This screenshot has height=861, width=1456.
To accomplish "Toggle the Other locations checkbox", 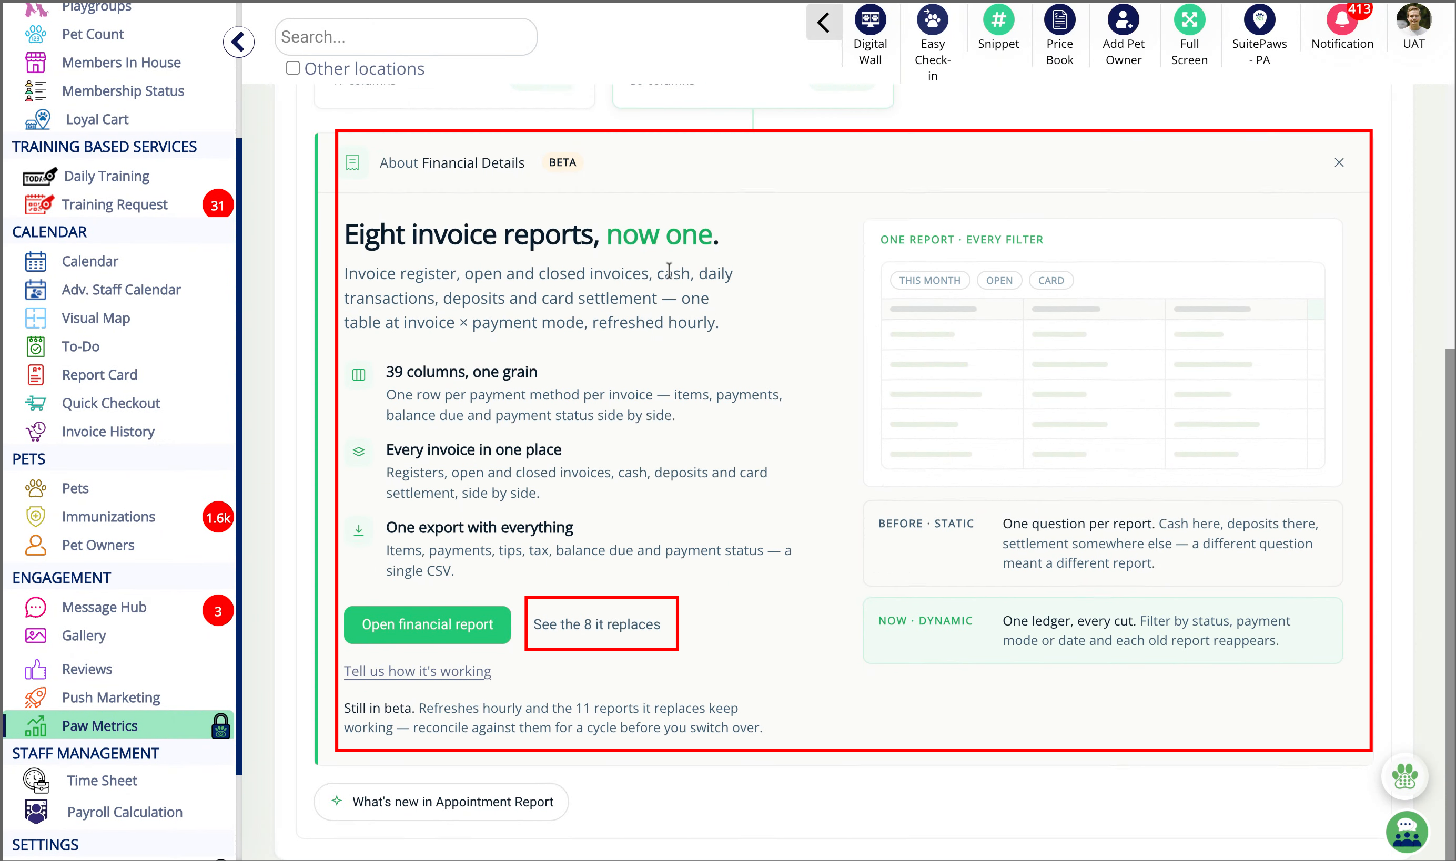I will coord(292,68).
